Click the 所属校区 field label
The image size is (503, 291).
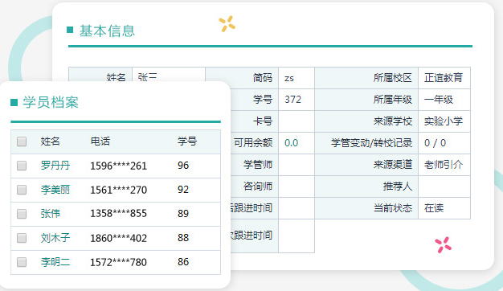[x=393, y=78]
